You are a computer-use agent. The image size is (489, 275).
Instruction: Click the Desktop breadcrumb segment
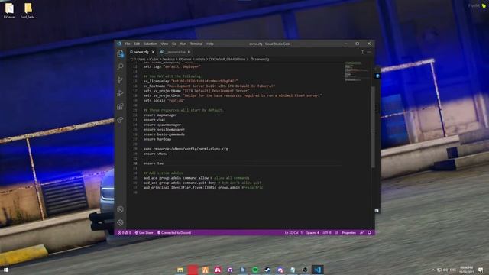click(x=168, y=60)
